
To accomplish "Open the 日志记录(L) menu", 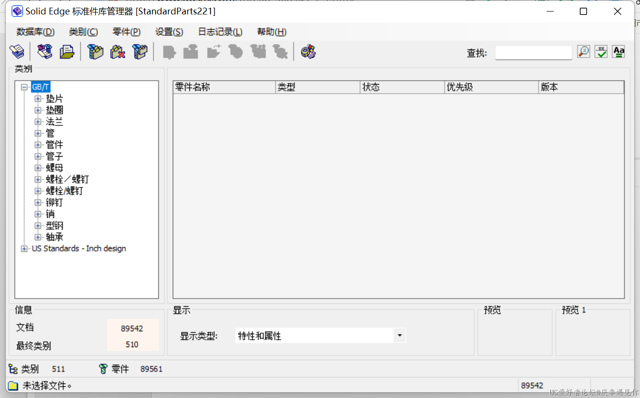I will click(220, 32).
